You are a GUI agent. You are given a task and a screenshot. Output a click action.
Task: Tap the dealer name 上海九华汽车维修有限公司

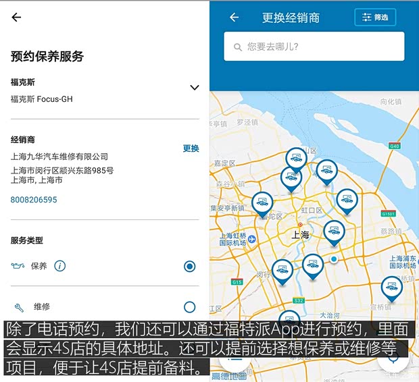pos(59,157)
